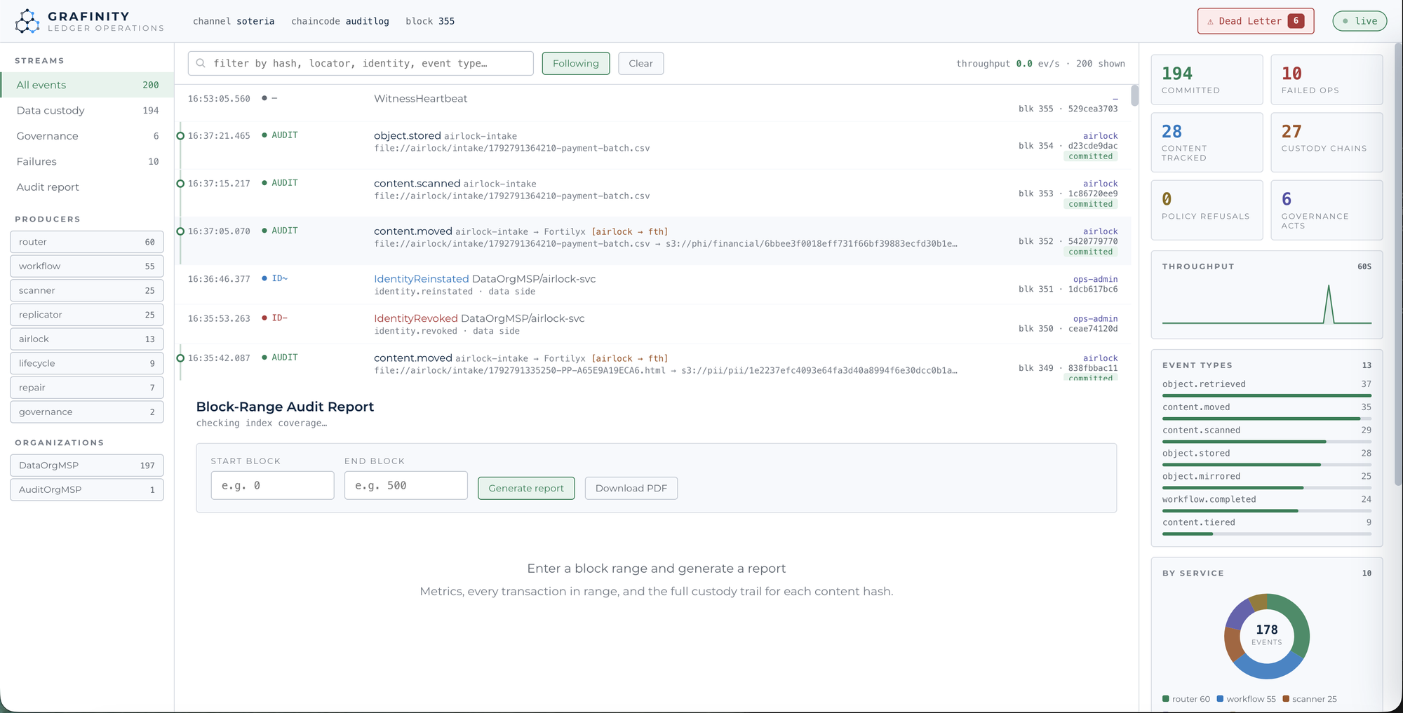Viewport: 1403px width, 713px height.
Task: Toggle the router producer filter
Action: point(87,242)
